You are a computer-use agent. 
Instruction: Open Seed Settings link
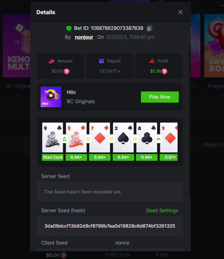(x=162, y=210)
